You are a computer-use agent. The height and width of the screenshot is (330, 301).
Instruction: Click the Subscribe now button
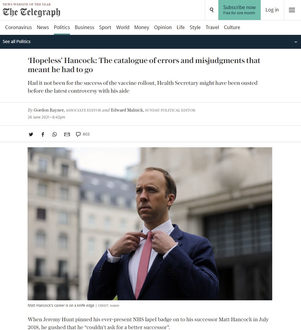tap(239, 10)
